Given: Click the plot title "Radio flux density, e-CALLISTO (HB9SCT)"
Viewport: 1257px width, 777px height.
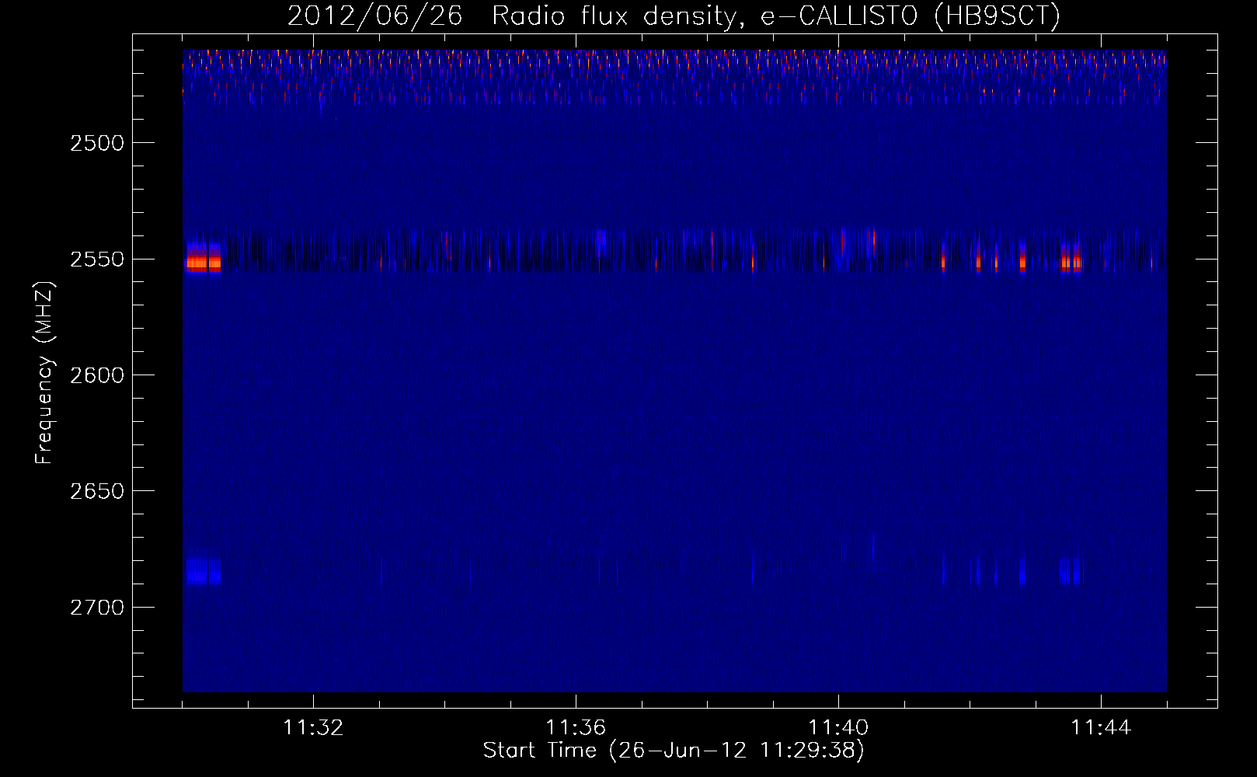Looking at the screenshot, I should [x=775, y=16].
